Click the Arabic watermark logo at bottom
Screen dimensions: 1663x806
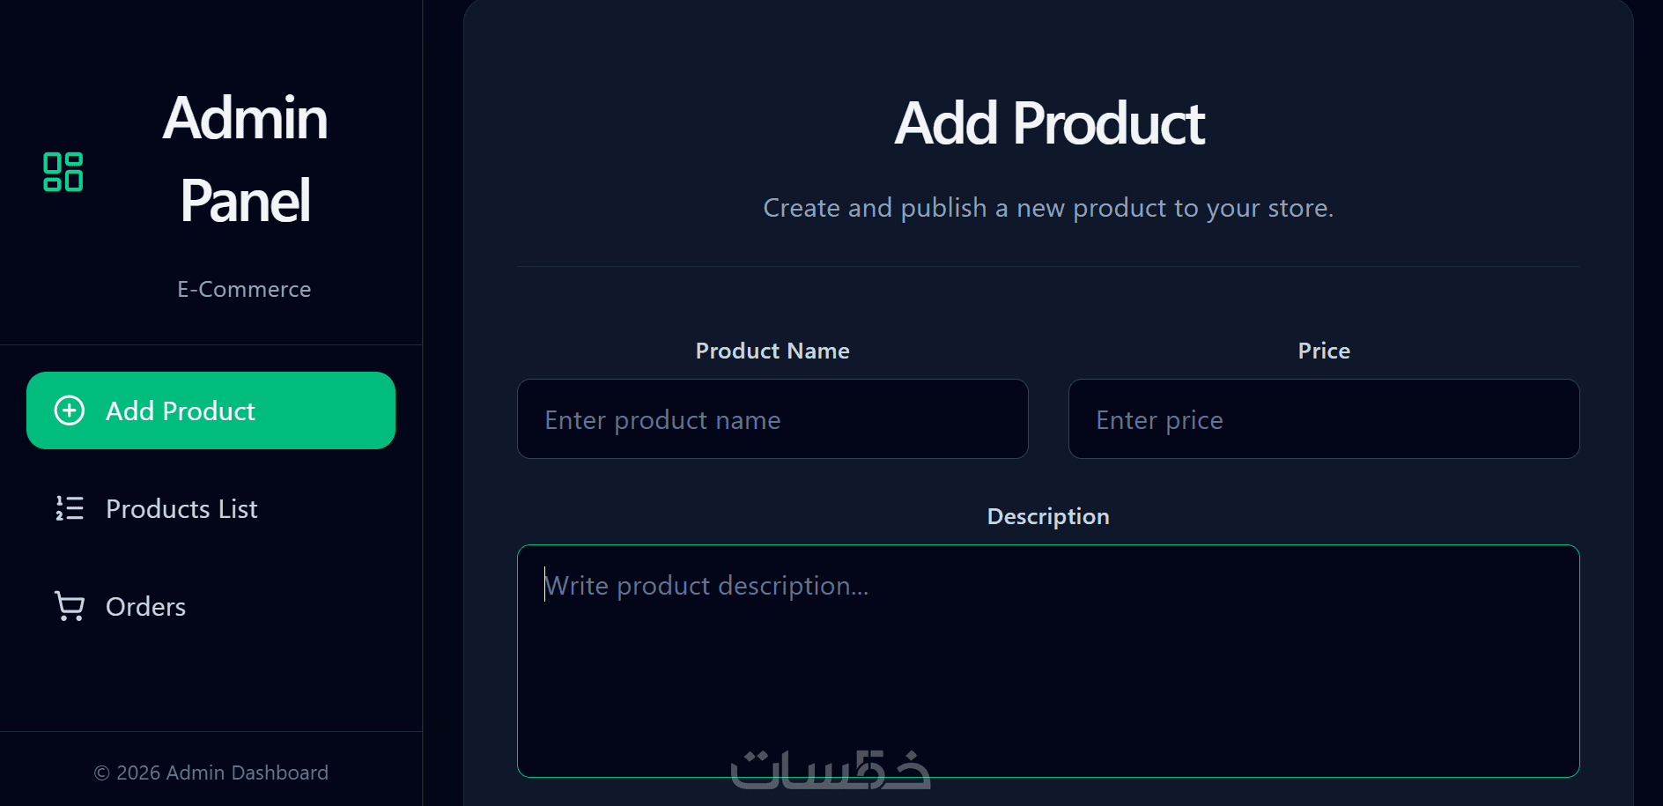point(831,770)
